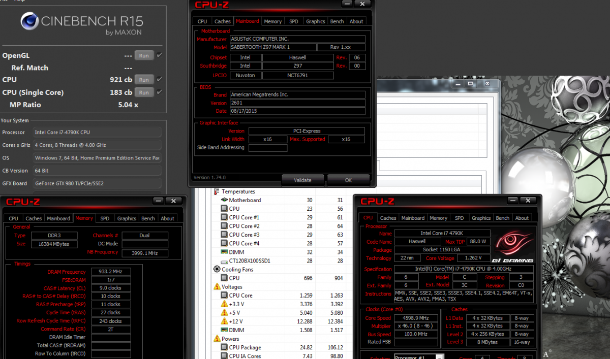The width and height of the screenshot is (610, 359).
Task: Click the bolt icon beside +5 V
Action: 224,312
